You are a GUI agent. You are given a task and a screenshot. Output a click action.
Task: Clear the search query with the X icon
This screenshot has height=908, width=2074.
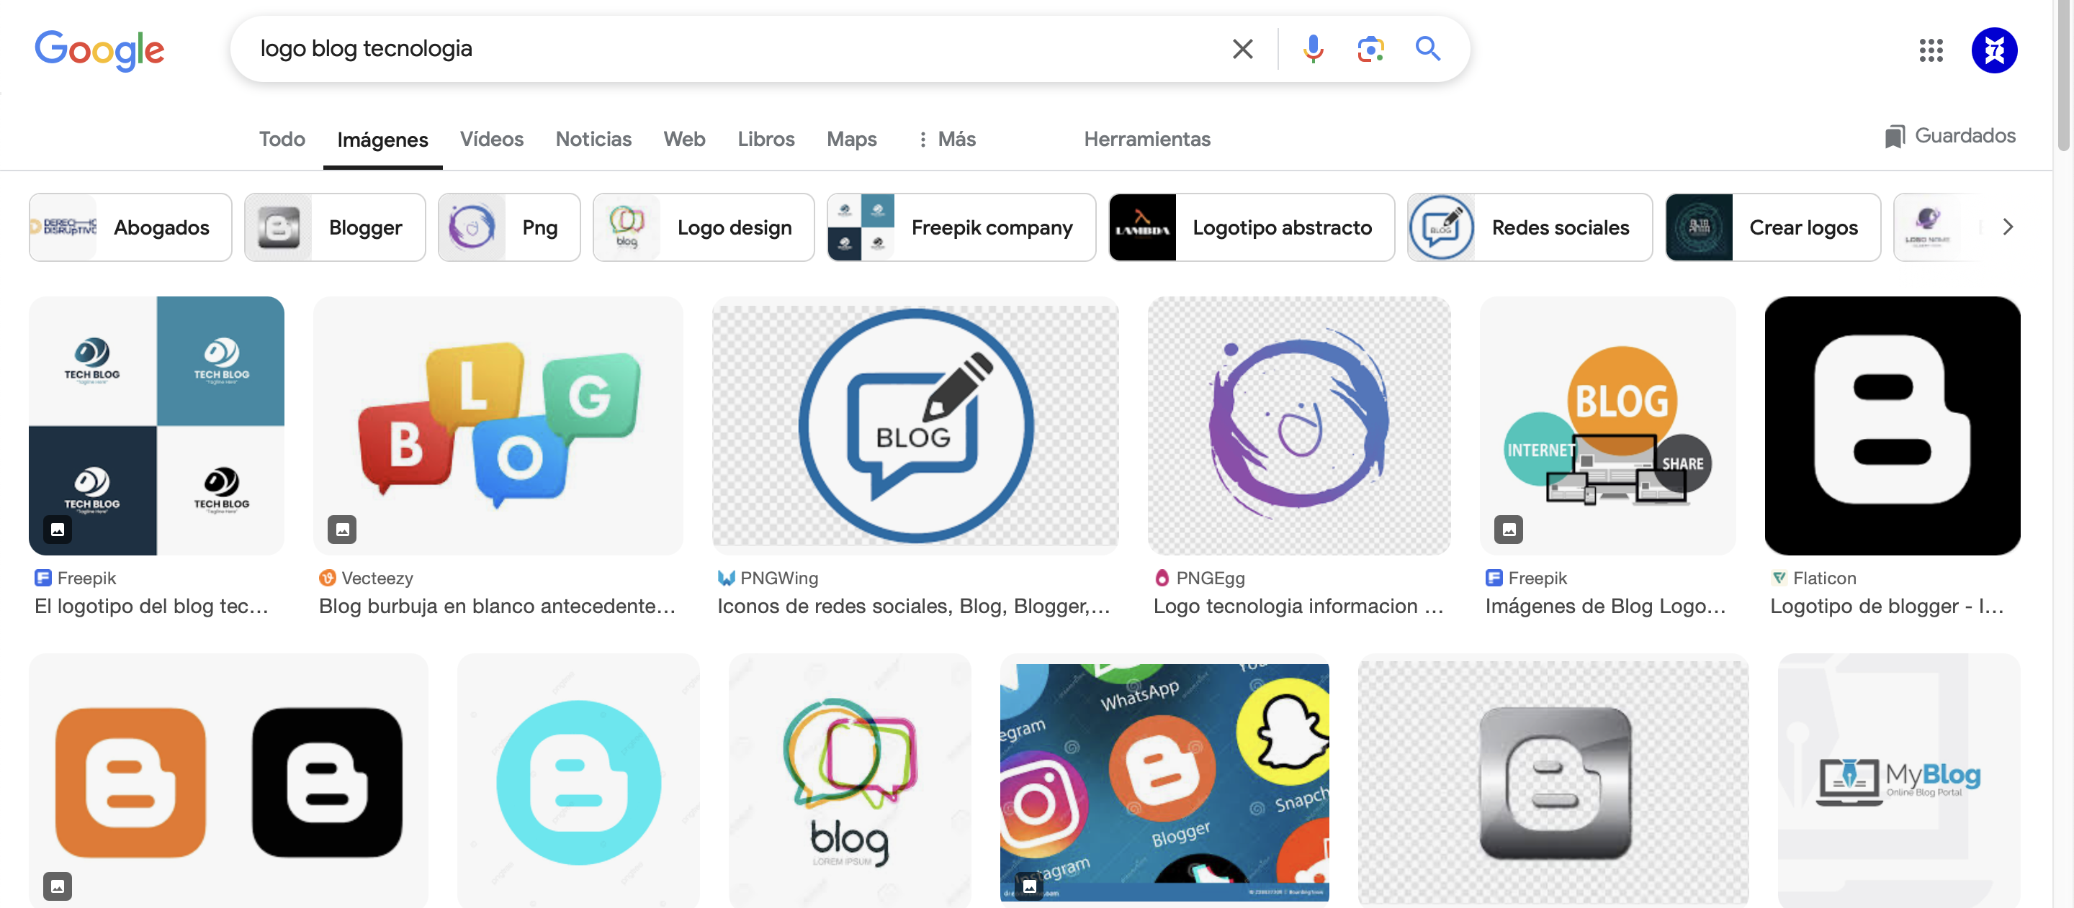pyautogui.click(x=1242, y=49)
